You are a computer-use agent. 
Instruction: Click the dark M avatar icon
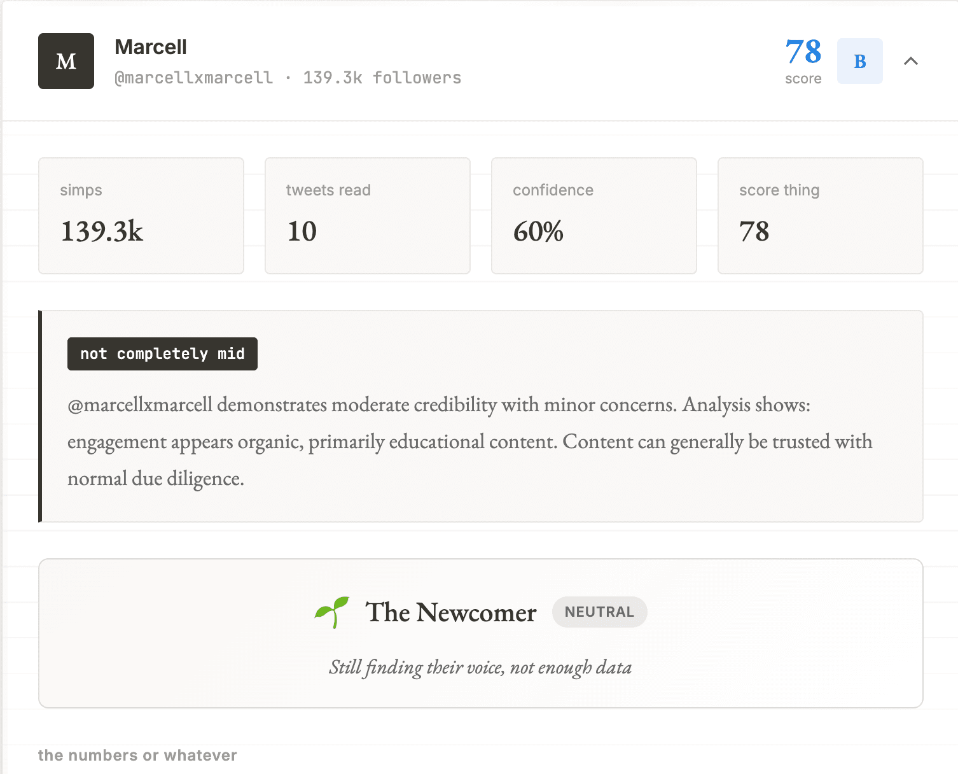66,61
